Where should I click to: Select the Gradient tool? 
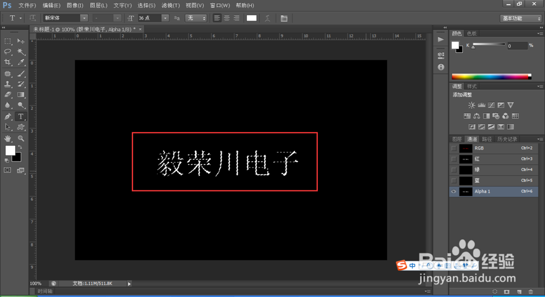pos(21,94)
